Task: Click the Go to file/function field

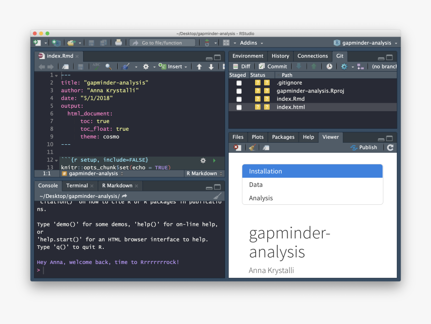Action: pos(162,43)
